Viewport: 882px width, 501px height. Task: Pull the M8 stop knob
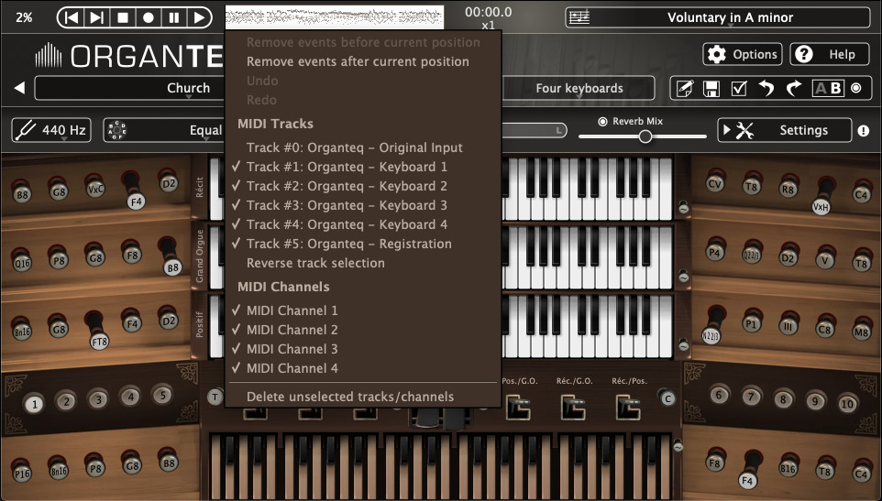click(x=862, y=331)
